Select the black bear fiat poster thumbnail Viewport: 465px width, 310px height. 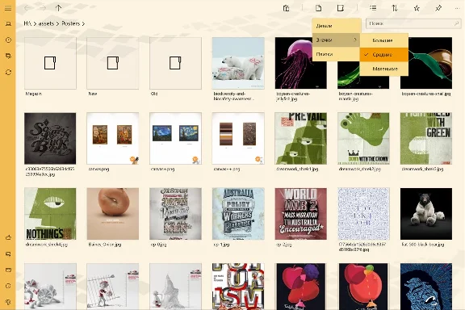pos(426,214)
